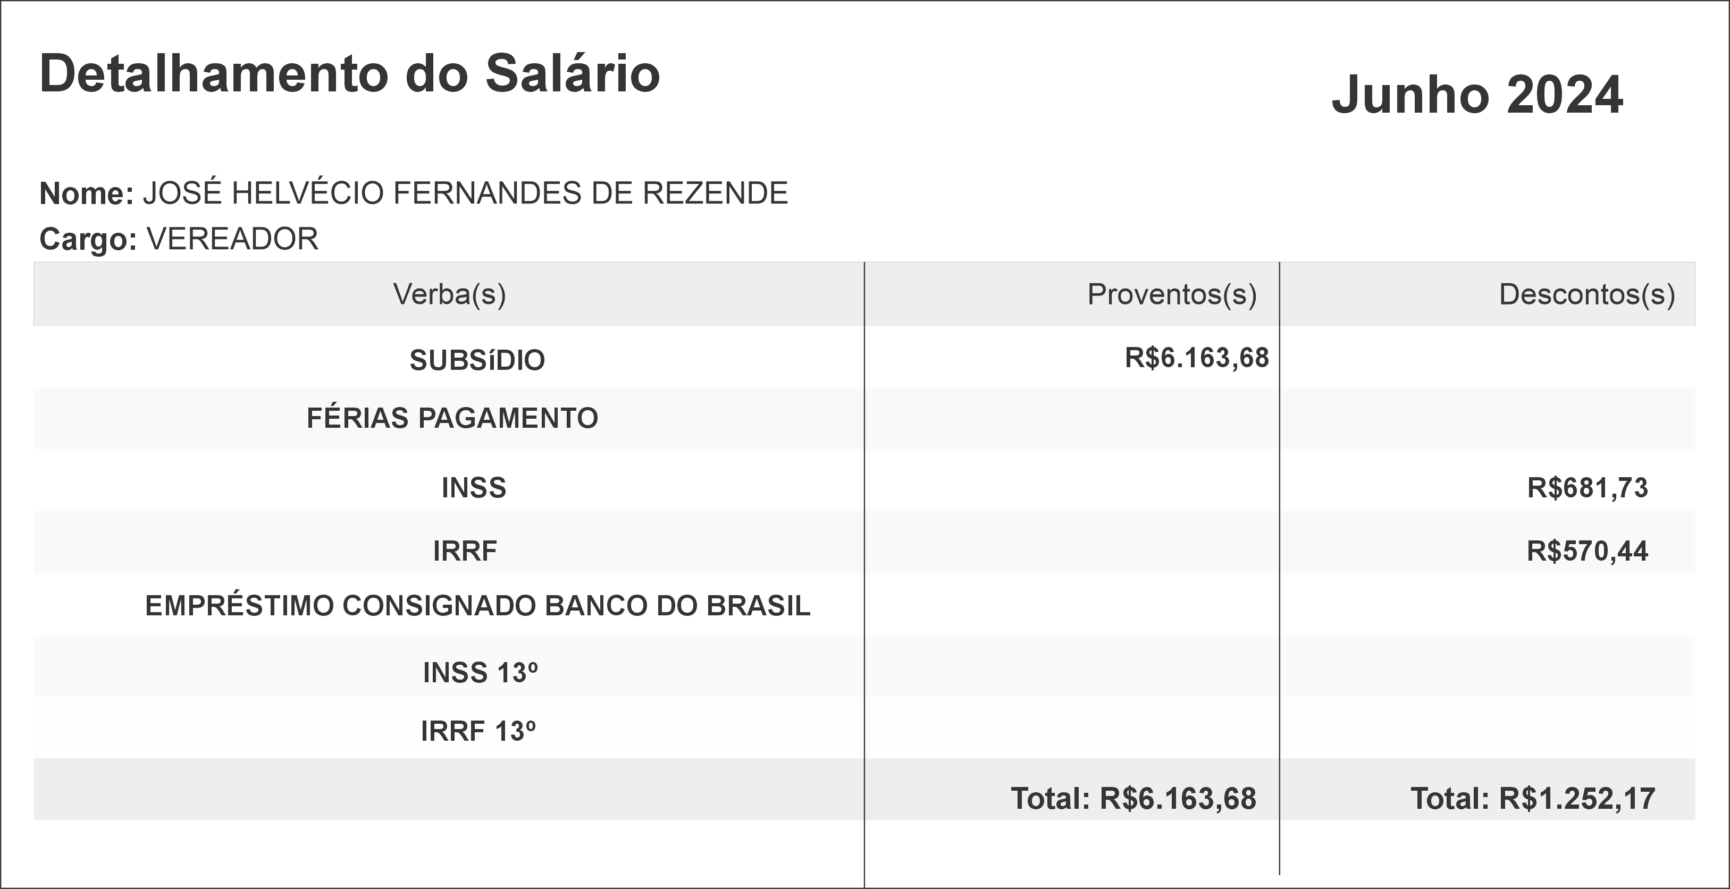The image size is (1730, 889).
Task: Click the SUBSÍDIO amount R$6.163,68
Action: (1197, 358)
